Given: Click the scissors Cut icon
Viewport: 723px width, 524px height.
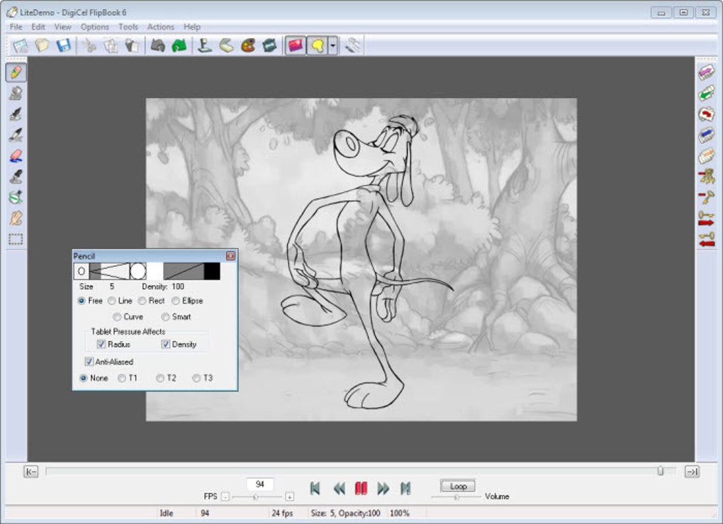Looking at the screenshot, I should [89, 45].
